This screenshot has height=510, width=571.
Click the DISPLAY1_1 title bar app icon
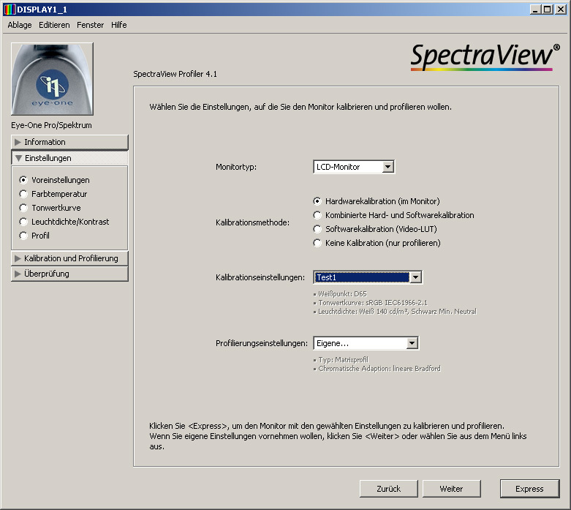click(x=10, y=10)
